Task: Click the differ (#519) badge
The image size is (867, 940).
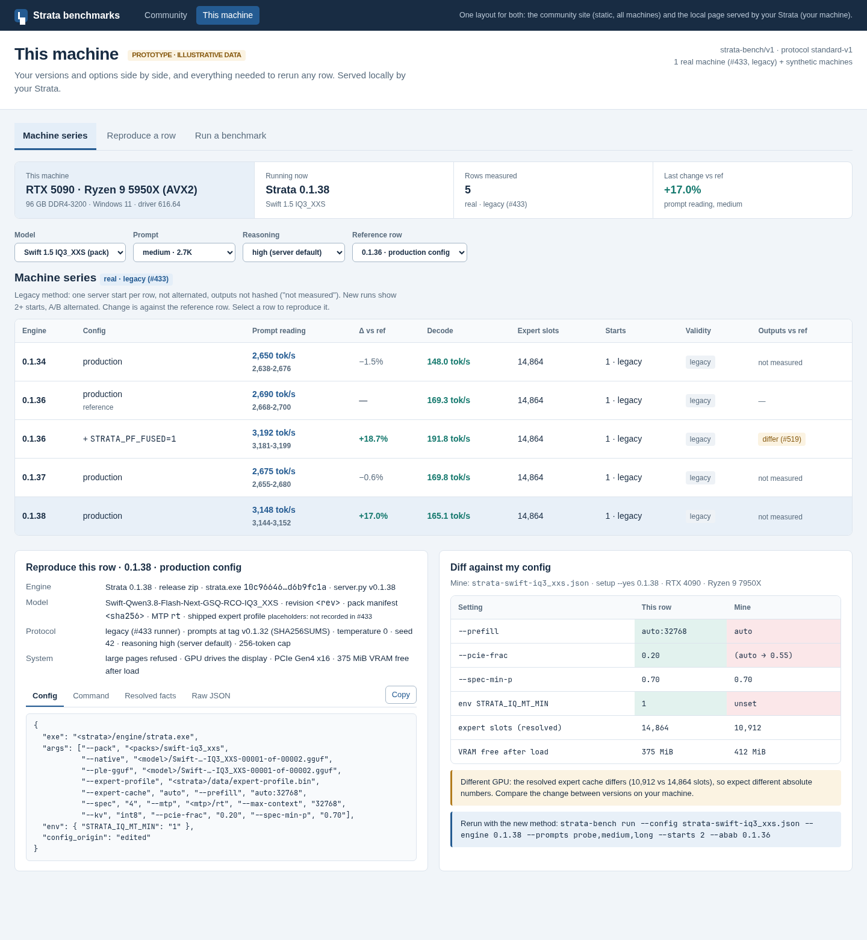Action: [782, 439]
